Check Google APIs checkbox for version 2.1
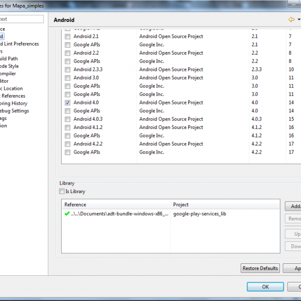 tap(67, 45)
